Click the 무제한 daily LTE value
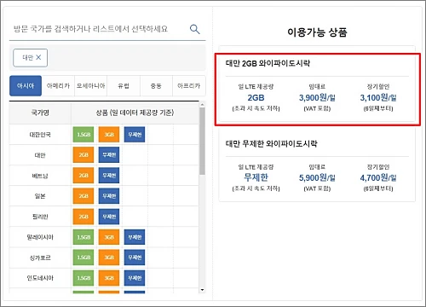This screenshot has width=426, height=307. [256, 177]
